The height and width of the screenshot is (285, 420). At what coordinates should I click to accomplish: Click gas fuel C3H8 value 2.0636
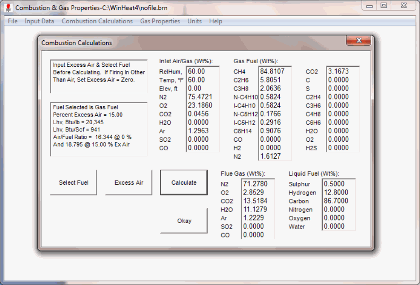pos(275,88)
